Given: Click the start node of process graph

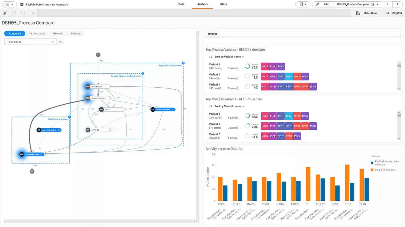Looking at the screenshot, I should (x=98, y=55).
